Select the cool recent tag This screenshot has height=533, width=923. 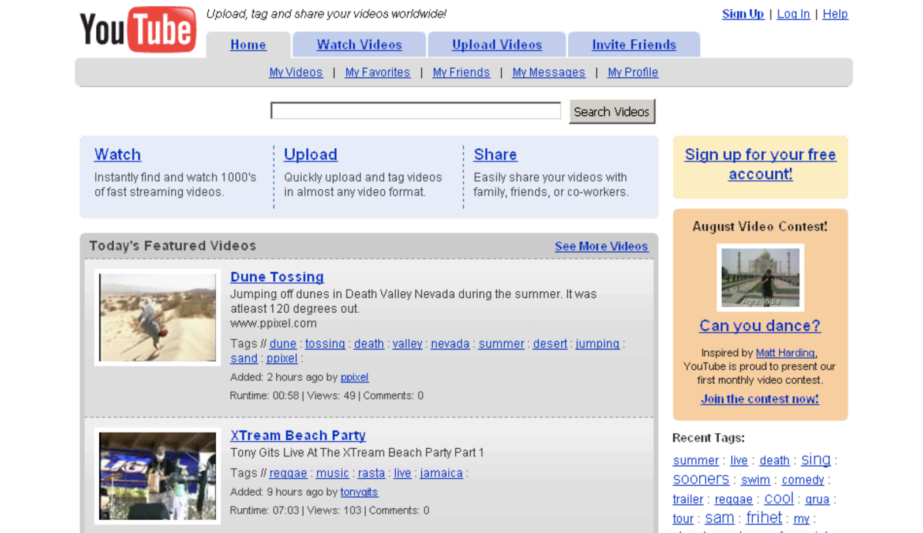(779, 498)
